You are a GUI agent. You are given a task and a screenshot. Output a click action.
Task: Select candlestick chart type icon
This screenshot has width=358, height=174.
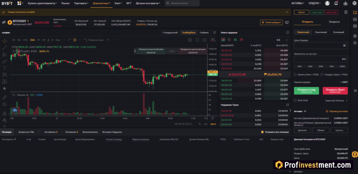click(x=74, y=40)
